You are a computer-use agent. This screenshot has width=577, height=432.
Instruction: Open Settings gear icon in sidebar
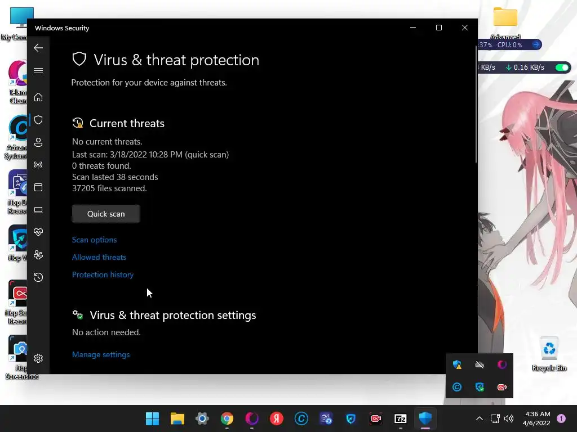click(38, 358)
